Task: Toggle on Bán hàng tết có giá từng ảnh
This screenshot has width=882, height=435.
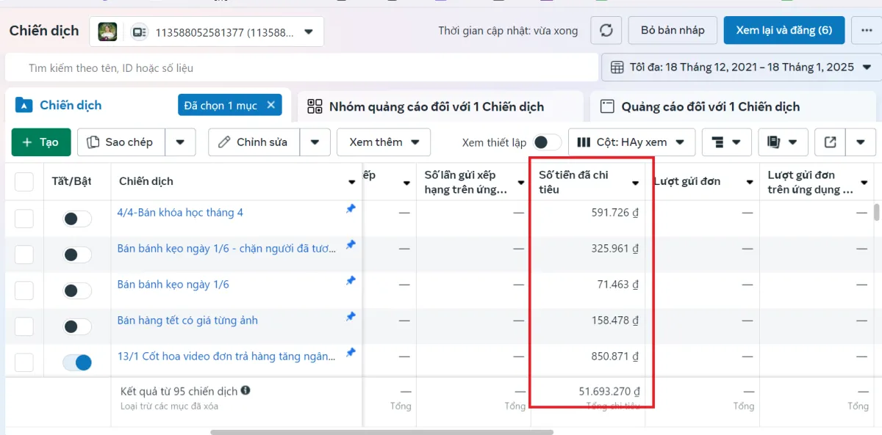Action: (77, 326)
